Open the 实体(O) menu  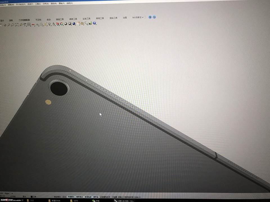3,5
